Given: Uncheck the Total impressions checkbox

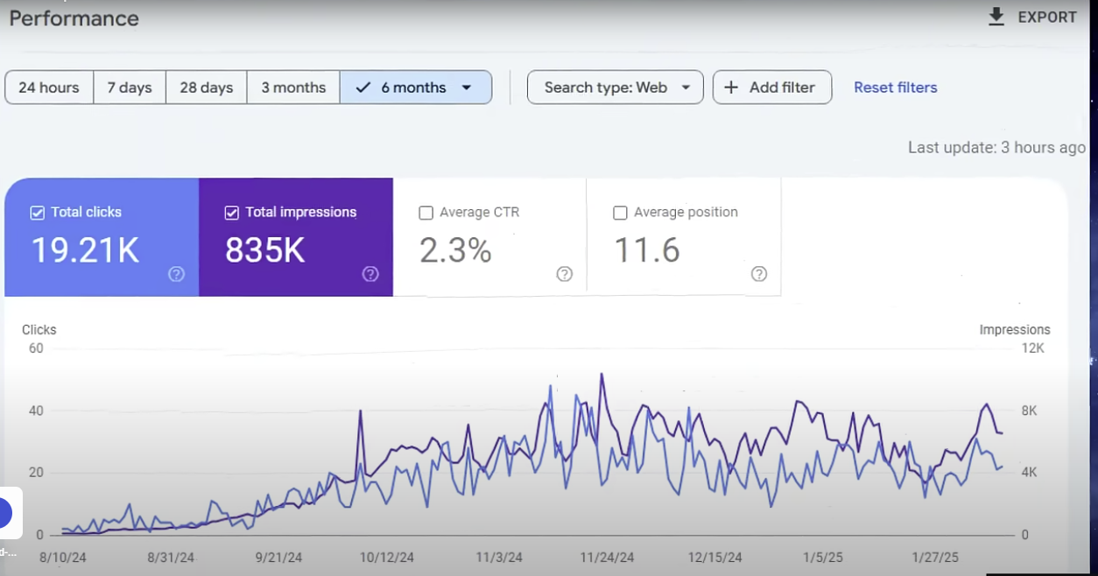Looking at the screenshot, I should point(231,212).
